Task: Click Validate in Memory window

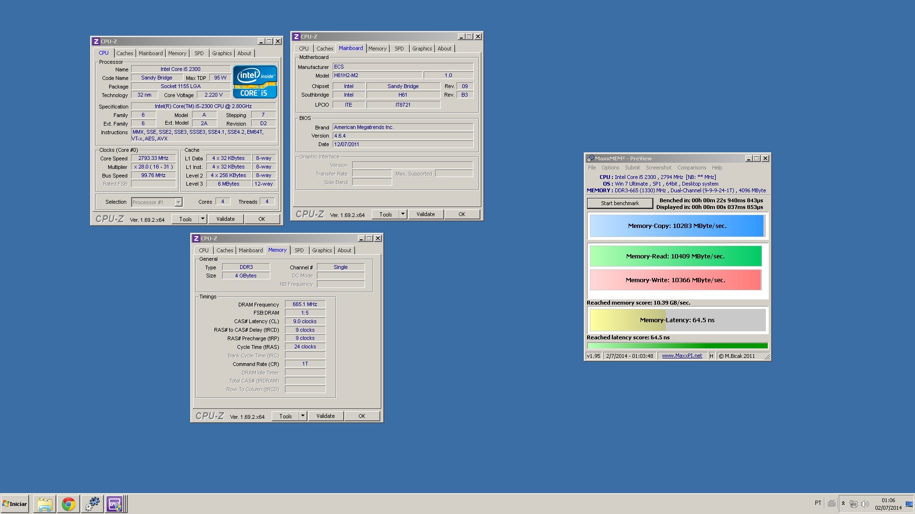Action: (325, 416)
